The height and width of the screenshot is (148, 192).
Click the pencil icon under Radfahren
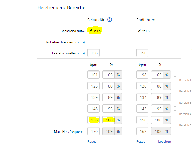(139, 31)
